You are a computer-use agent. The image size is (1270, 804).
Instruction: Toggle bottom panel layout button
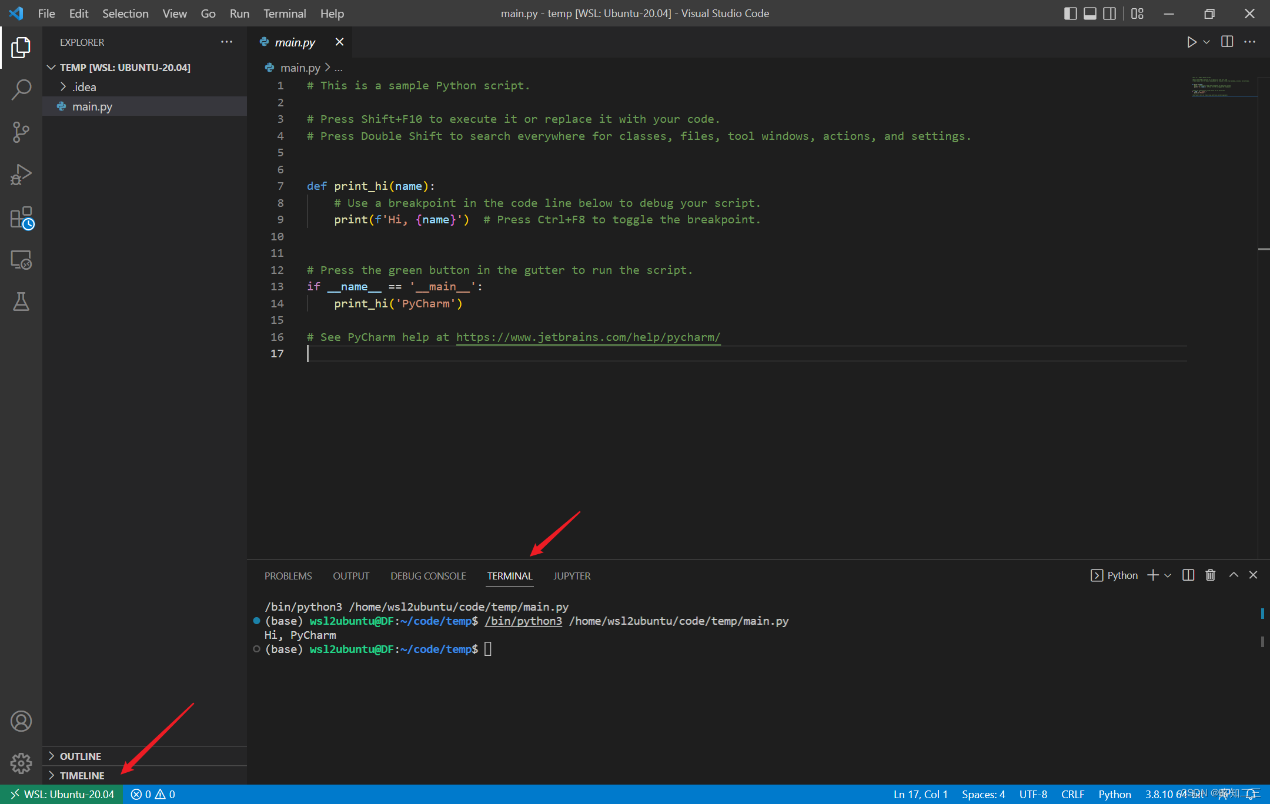click(1089, 14)
